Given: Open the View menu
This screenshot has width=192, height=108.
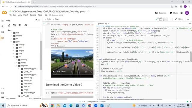Looking at the screenshot, I should click(x=20, y=15).
